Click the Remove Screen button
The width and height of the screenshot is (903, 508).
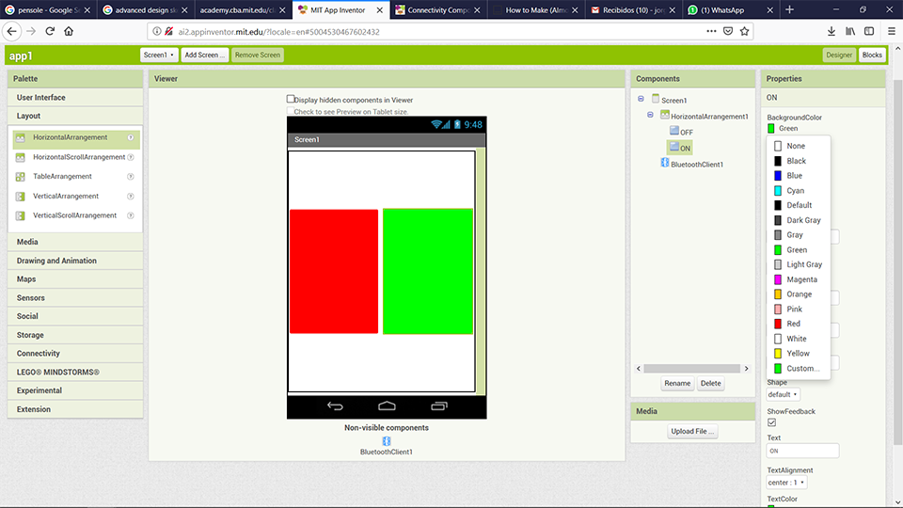pyautogui.click(x=258, y=55)
